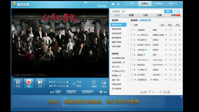Select the 分类 category tab
The image size is (199, 112).
coord(145,15)
